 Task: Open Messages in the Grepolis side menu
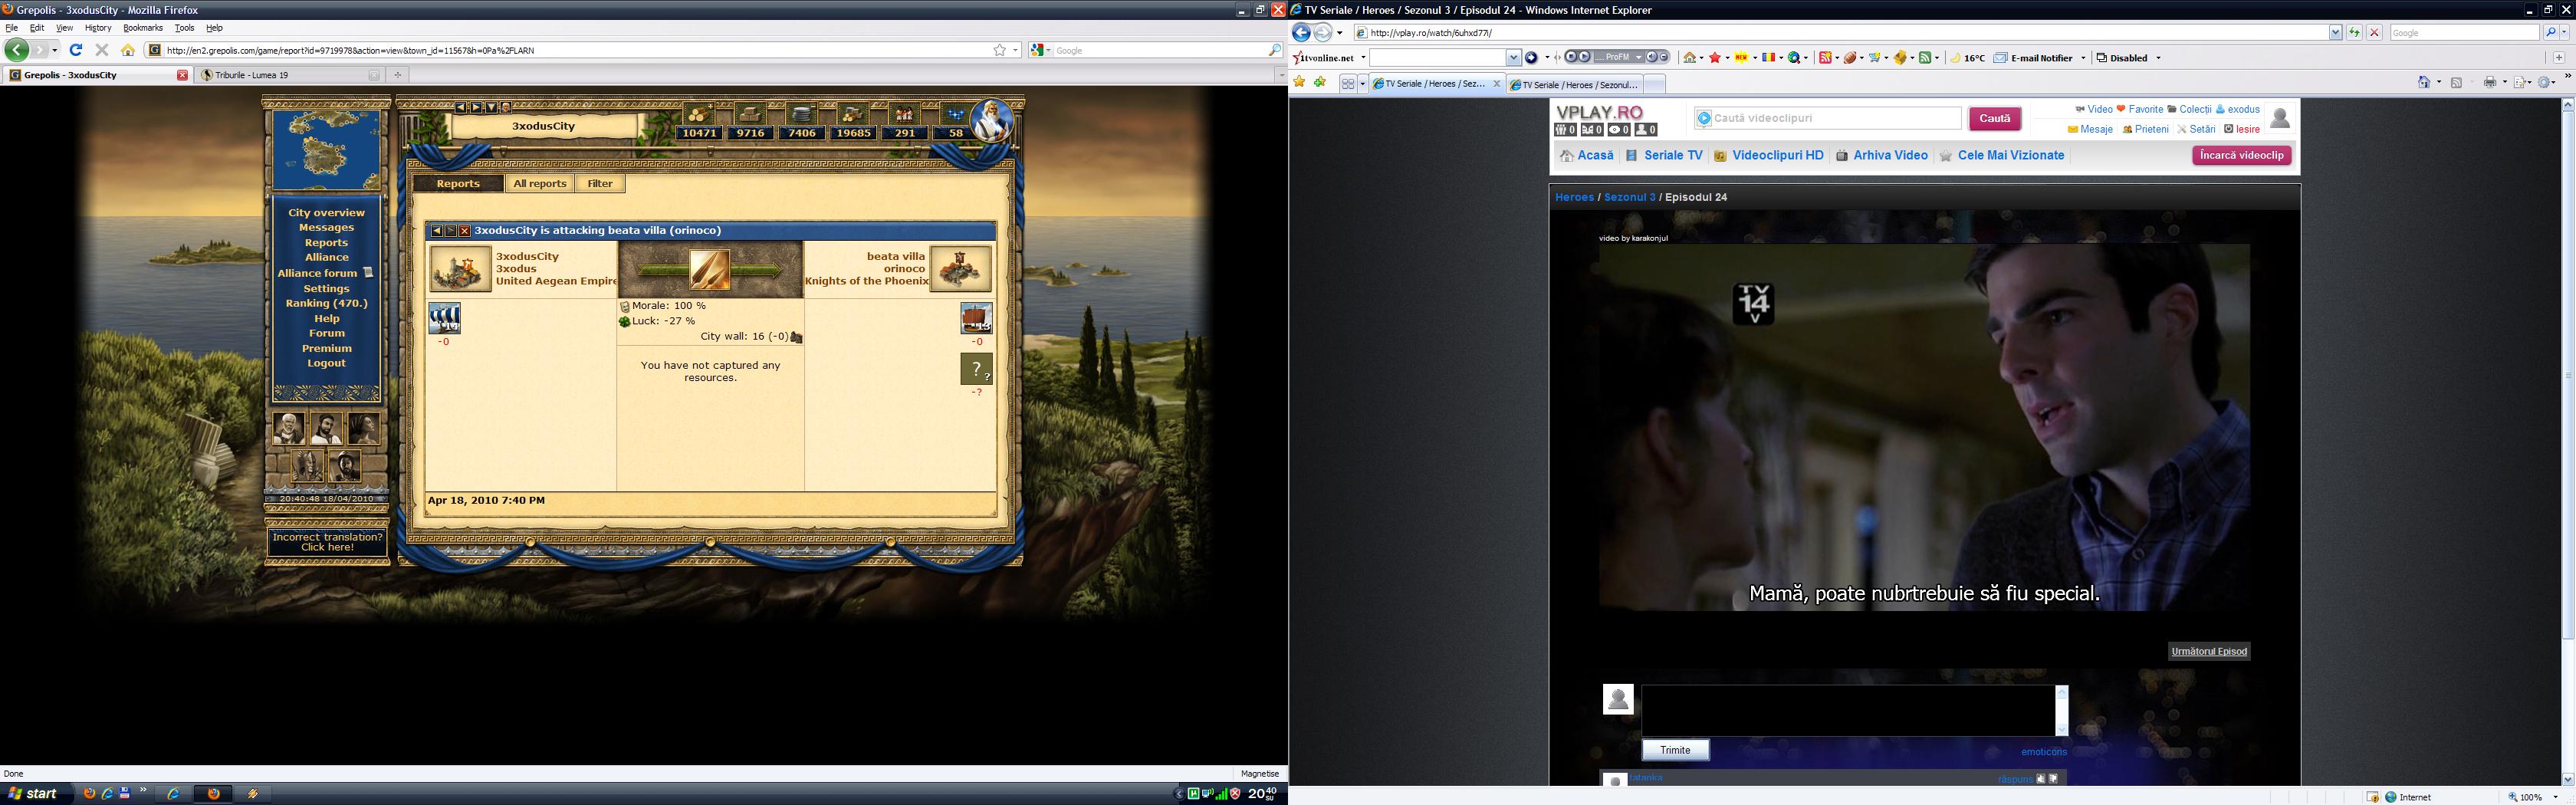tap(327, 228)
